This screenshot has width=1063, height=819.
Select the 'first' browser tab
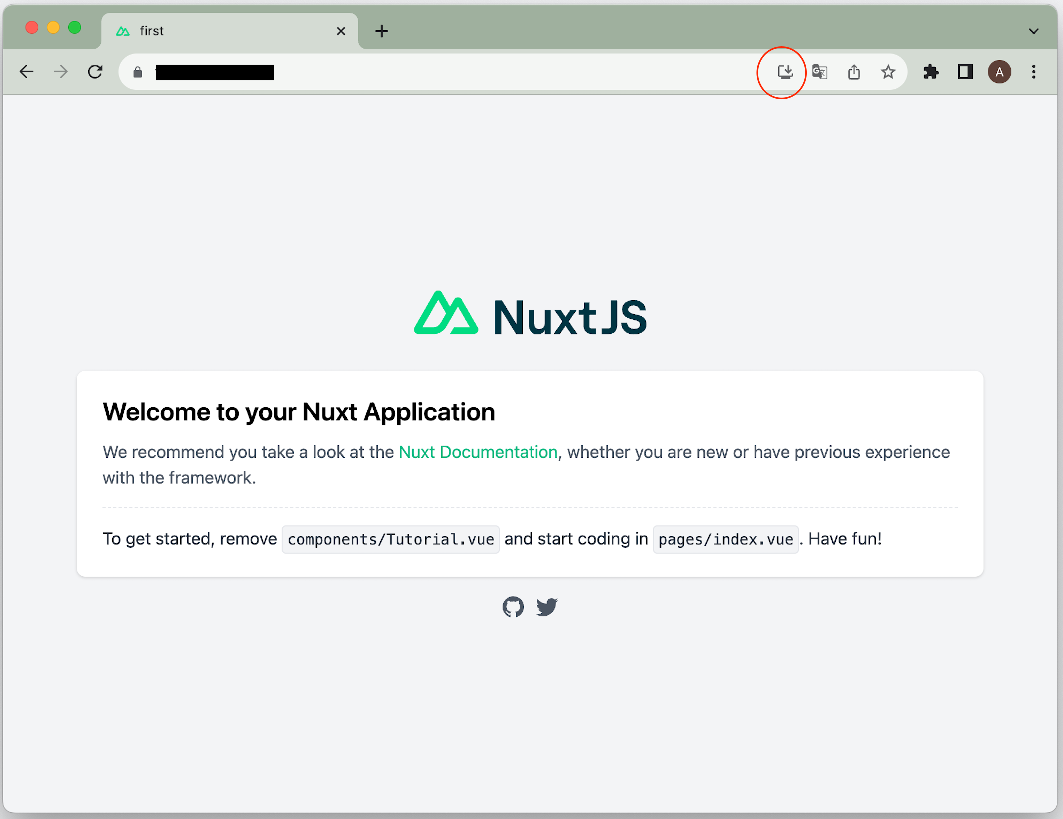(x=230, y=31)
